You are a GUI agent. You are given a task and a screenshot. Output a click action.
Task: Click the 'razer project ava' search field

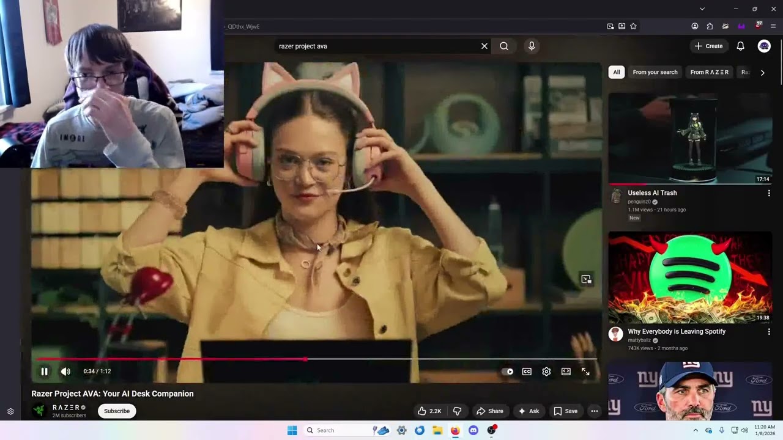pyautogui.click(x=376, y=46)
